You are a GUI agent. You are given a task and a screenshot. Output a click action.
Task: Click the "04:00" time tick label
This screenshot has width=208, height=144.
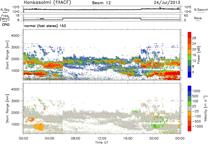(49, 139)
